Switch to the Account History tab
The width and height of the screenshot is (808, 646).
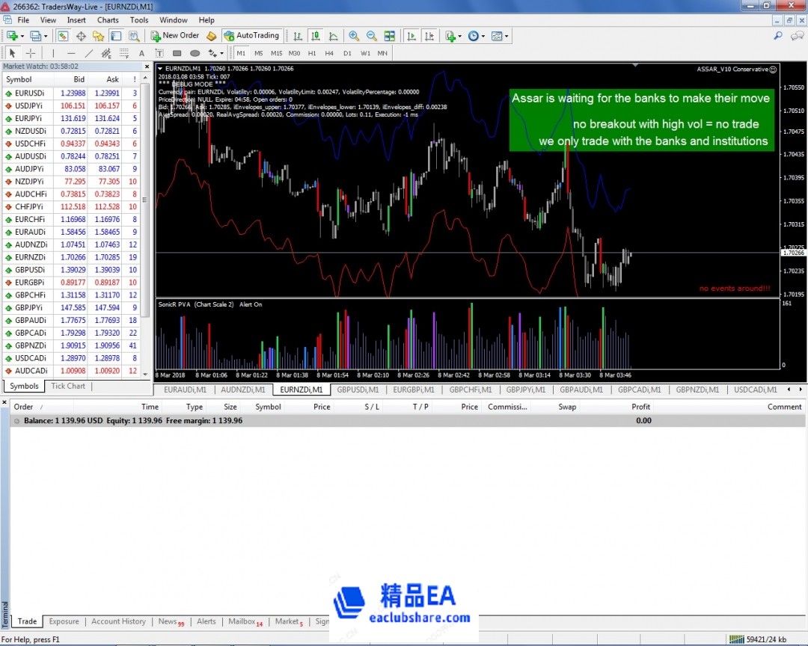pos(118,621)
